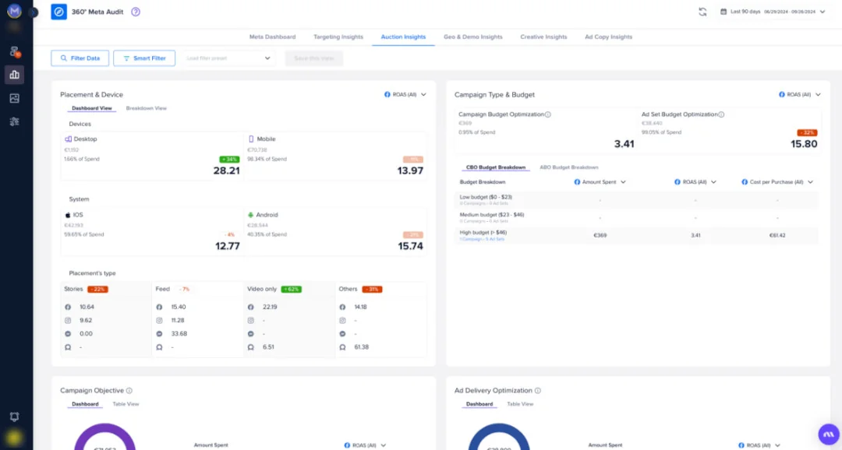
Task: Click the Android robot icon
Action: (x=250, y=215)
